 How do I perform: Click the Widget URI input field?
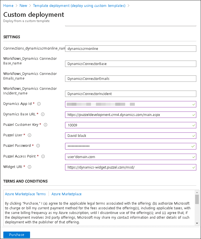tap(130, 167)
